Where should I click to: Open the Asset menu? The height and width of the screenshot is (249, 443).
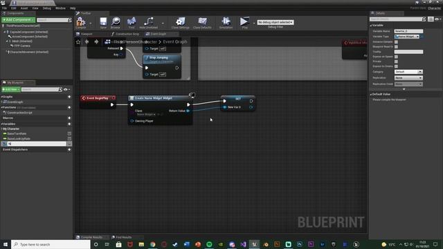(24, 8)
